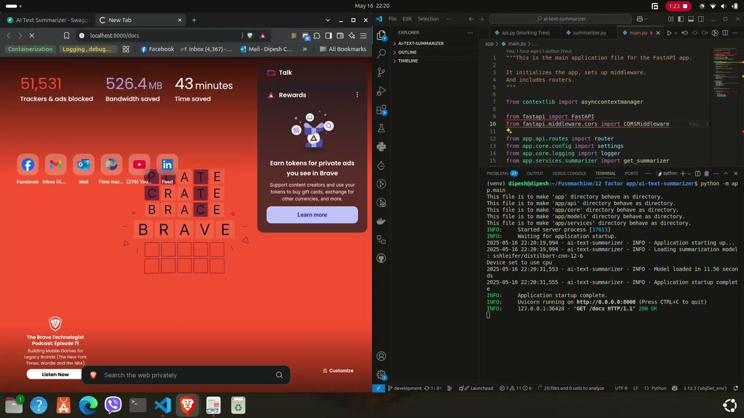Image resolution: width=744 pixels, height=418 pixels.
Task: Click the Brave Shields icon in address bar
Action: (250, 35)
